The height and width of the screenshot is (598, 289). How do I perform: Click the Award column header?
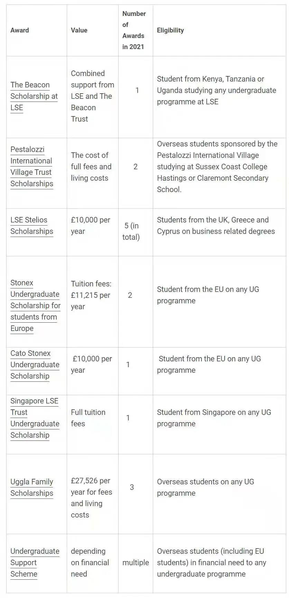click(x=20, y=30)
